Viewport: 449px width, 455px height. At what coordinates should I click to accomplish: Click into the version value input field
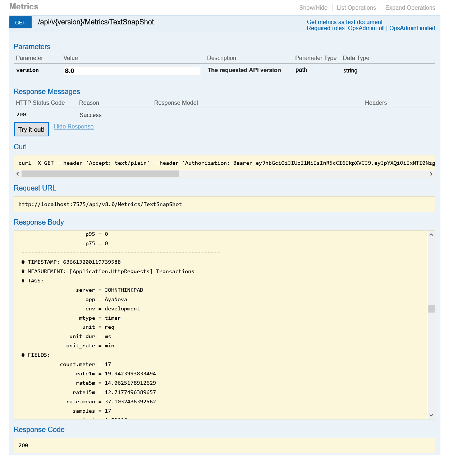pos(132,71)
